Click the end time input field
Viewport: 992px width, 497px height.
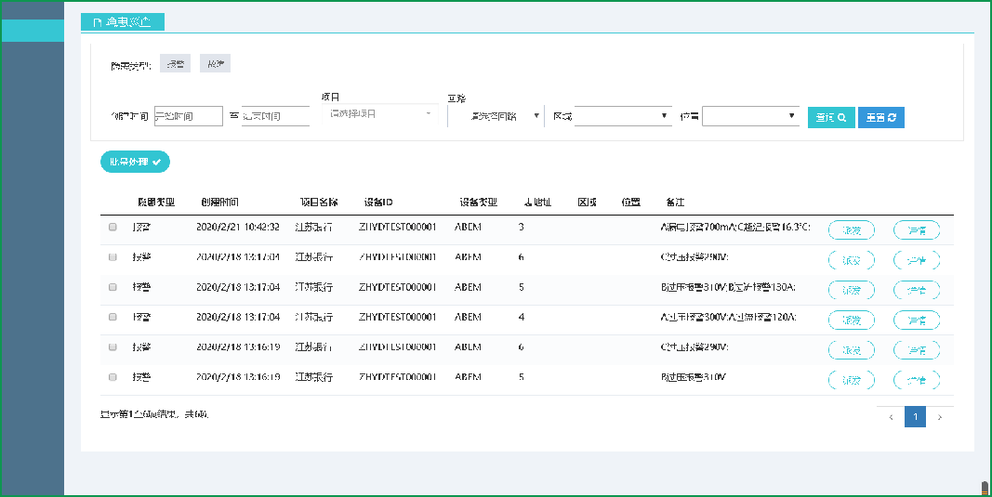coord(274,116)
